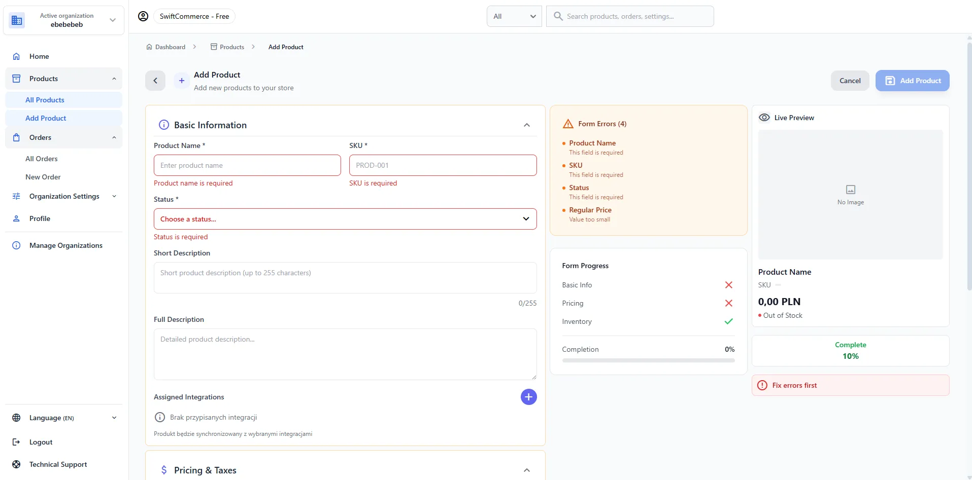
Task: Click the Completion progress bar
Action: coord(648,360)
